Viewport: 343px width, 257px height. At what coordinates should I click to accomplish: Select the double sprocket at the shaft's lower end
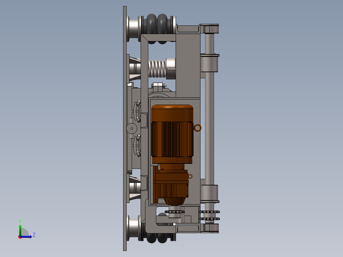(209, 215)
